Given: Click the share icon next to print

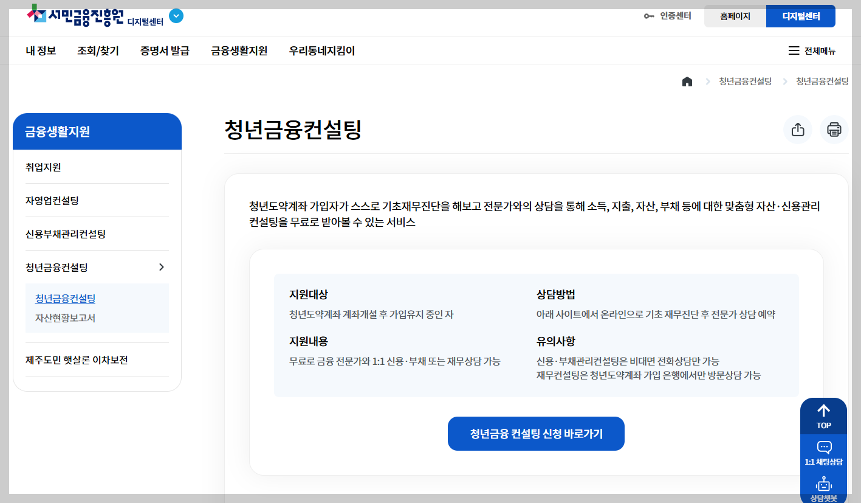Looking at the screenshot, I should pyautogui.click(x=798, y=130).
